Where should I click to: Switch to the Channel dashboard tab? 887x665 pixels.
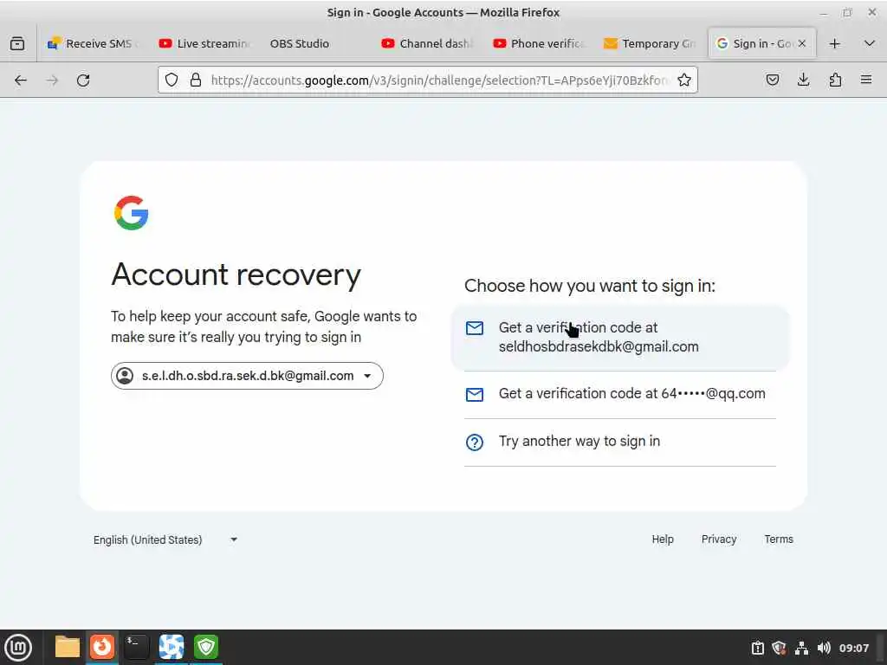point(428,43)
